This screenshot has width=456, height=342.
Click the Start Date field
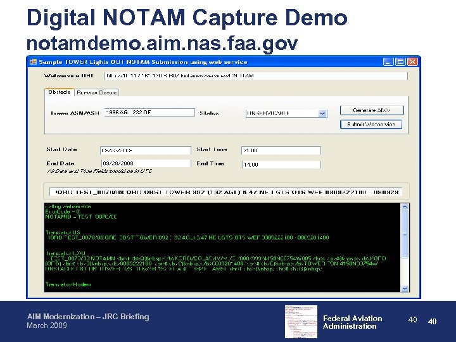(146, 150)
